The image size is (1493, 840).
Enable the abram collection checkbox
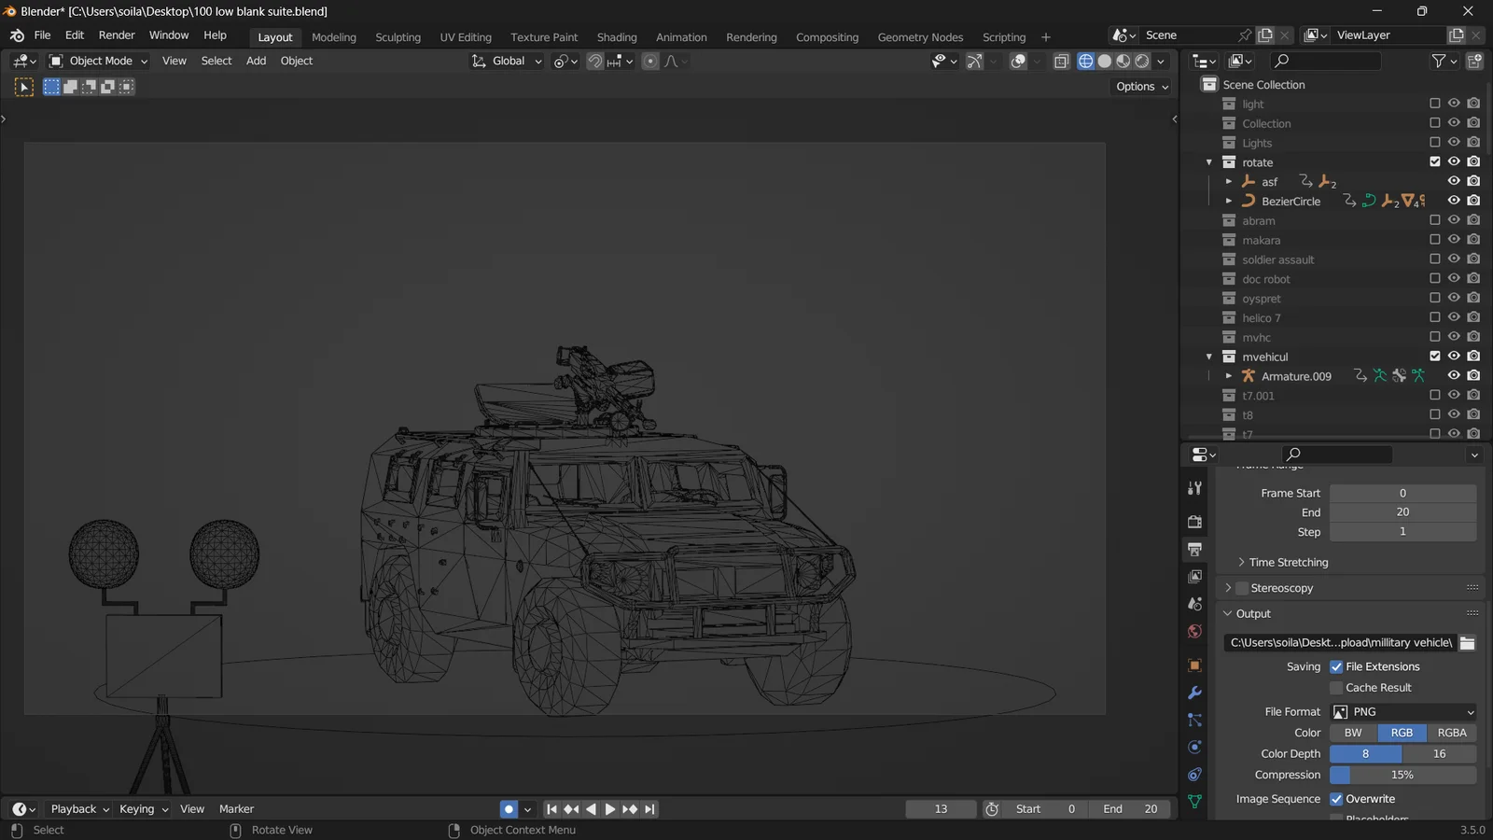[1435, 219]
